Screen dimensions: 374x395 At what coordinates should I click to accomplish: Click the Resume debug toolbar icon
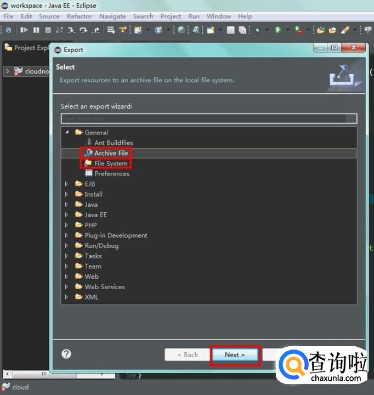point(24,30)
